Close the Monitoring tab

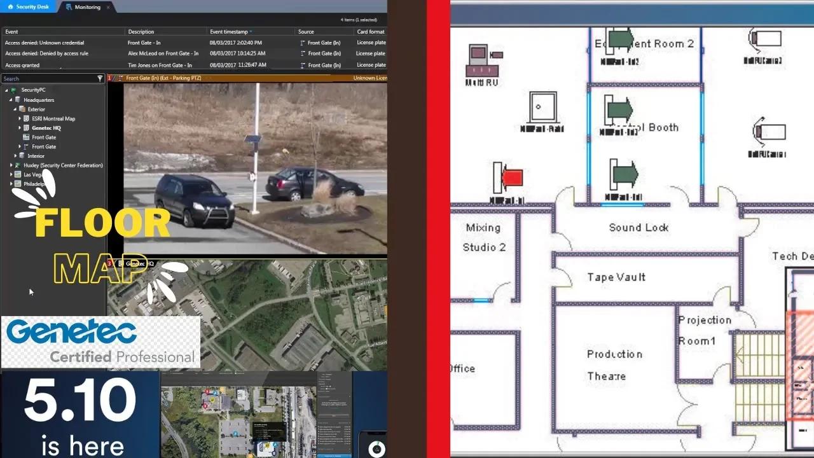(108, 7)
